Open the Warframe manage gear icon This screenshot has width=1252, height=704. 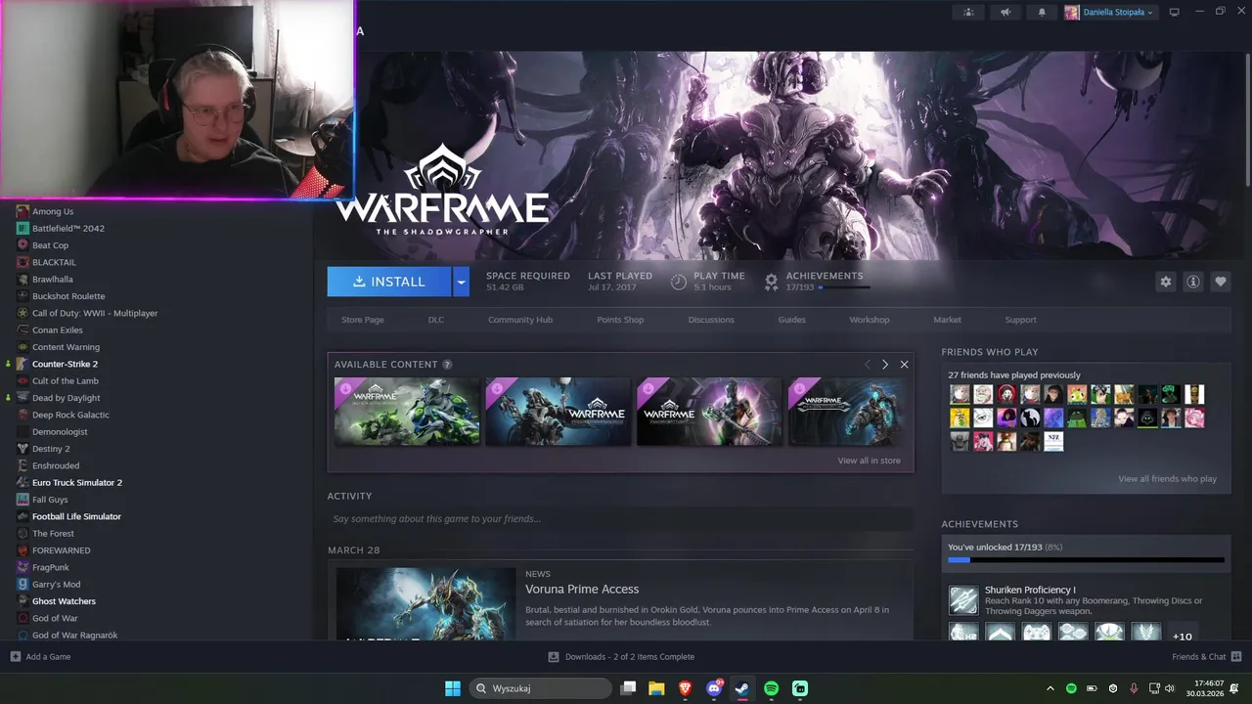click(x=1165, y=282)
